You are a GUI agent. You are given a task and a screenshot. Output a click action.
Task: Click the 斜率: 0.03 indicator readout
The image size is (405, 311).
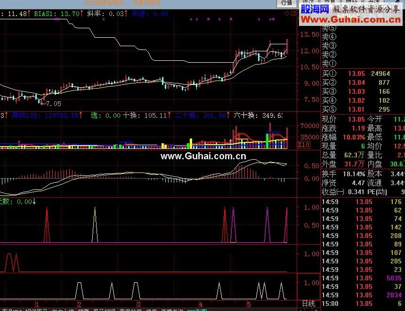tap(107, 14)
